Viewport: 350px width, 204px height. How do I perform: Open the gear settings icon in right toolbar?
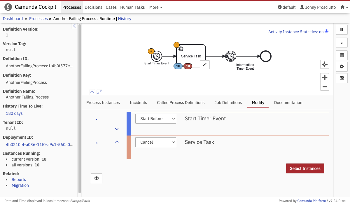pyautogui.click(x=342, y=66)
